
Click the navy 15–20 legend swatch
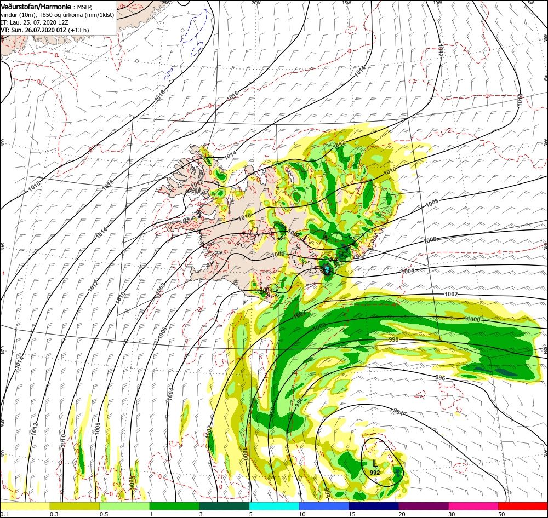click(x=374, y=506)
